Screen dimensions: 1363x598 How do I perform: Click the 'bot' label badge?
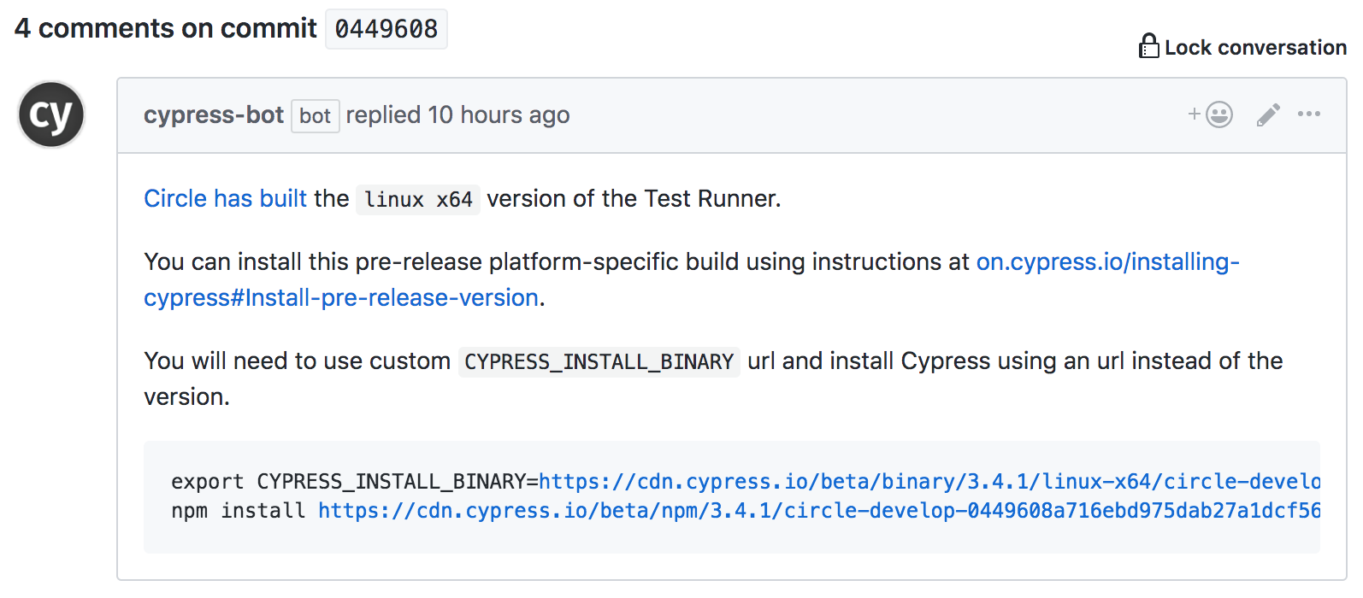pyautogui.click(x=316, y=116)
